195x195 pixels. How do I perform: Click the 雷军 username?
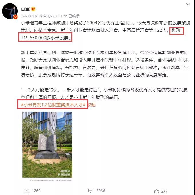click(x=25, y=9)
